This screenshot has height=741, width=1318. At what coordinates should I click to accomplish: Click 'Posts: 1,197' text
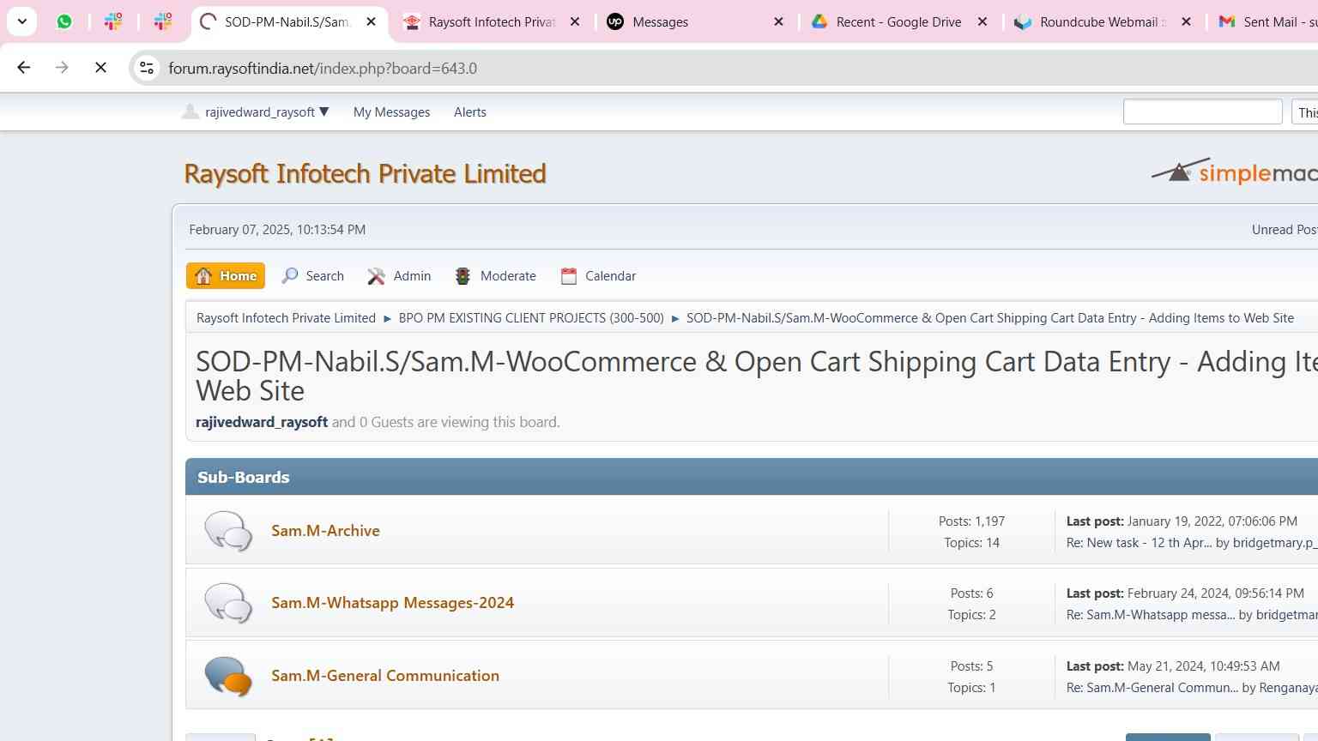tap(971, 521)
